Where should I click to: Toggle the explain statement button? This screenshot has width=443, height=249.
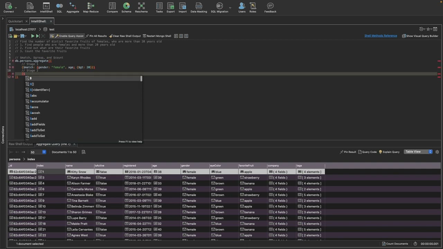(x=43, y=36)
